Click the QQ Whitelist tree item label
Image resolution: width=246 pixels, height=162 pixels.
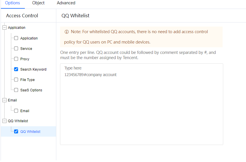coord(30,132)
